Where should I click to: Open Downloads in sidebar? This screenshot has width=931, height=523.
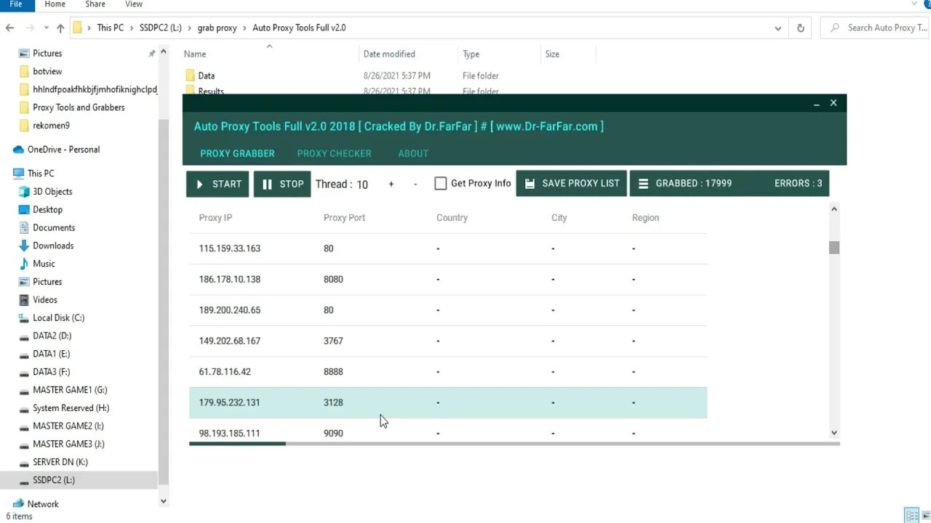pyautogui.click(x=53, y=246)
